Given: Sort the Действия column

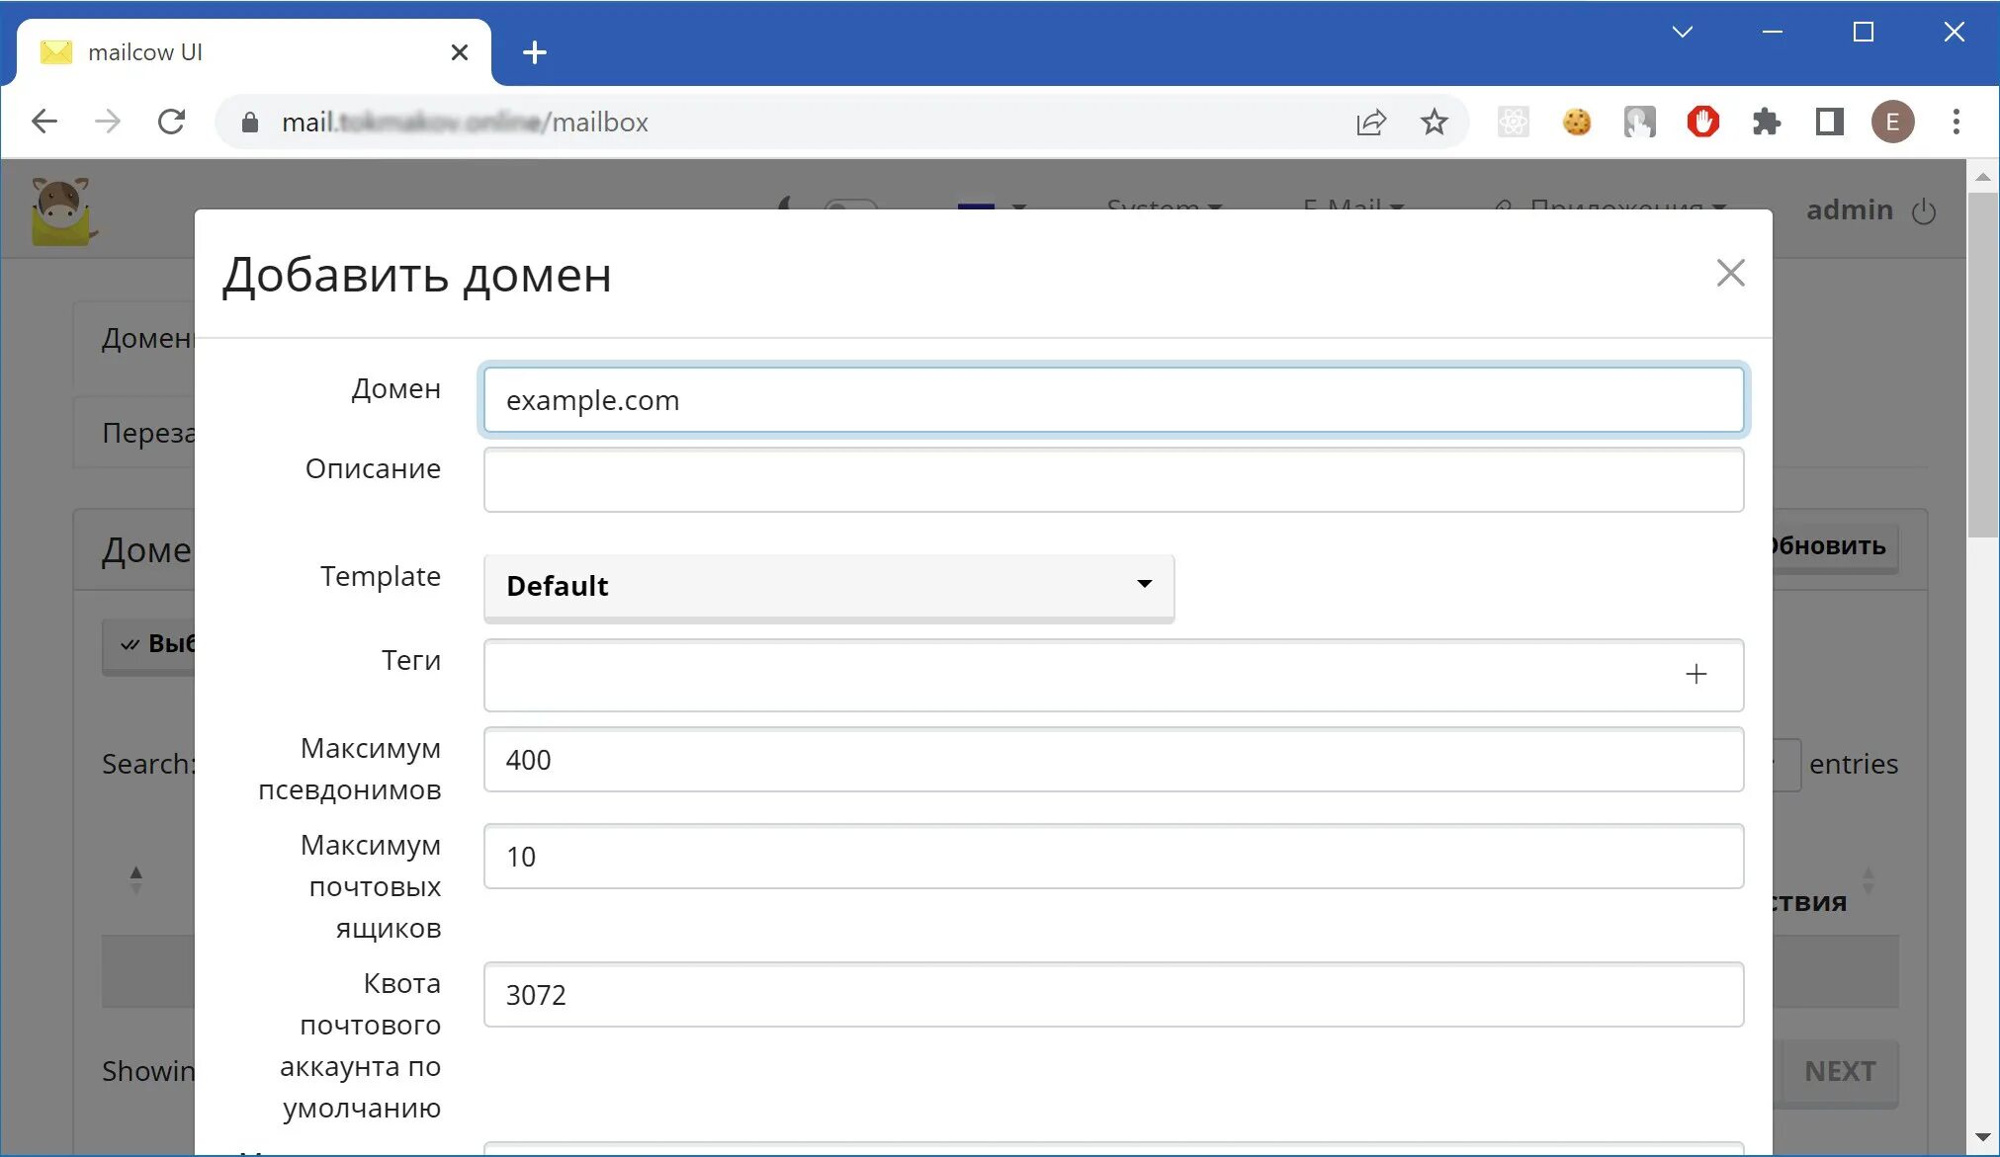Looking at the screenshot, I should (1868, 879).
